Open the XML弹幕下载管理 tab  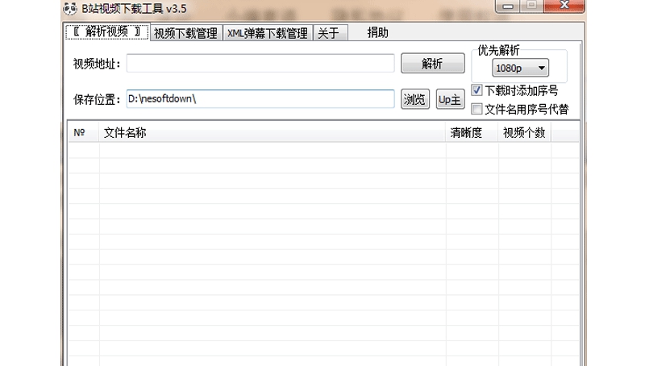pos(268,33)
